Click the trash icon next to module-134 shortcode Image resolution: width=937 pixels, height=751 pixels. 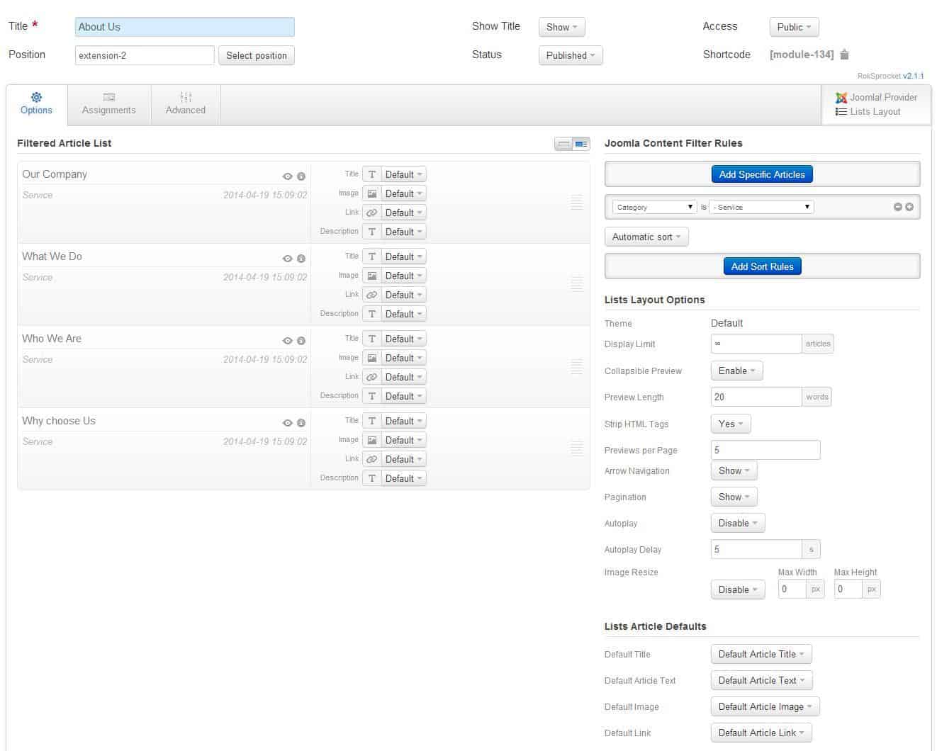point(844,54)
